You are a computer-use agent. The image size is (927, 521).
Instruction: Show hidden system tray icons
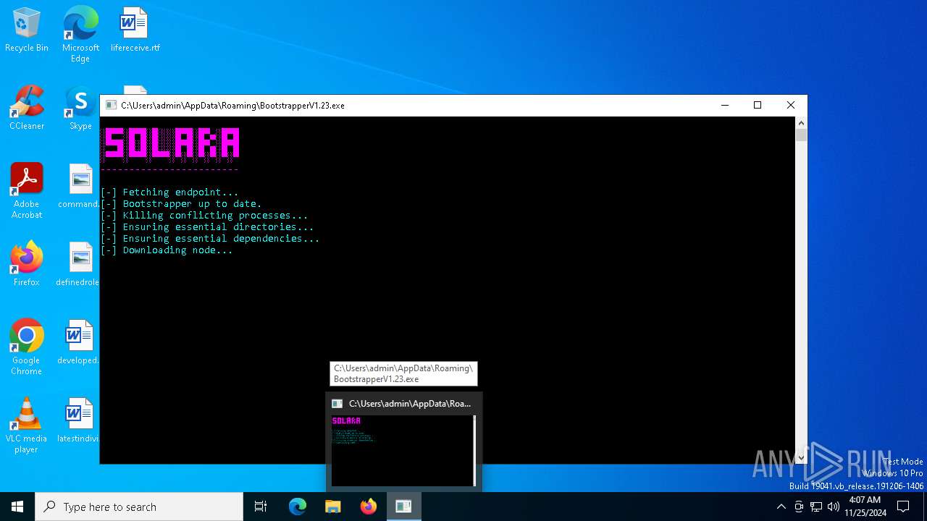pyautogui.click(x=781, y=507)
